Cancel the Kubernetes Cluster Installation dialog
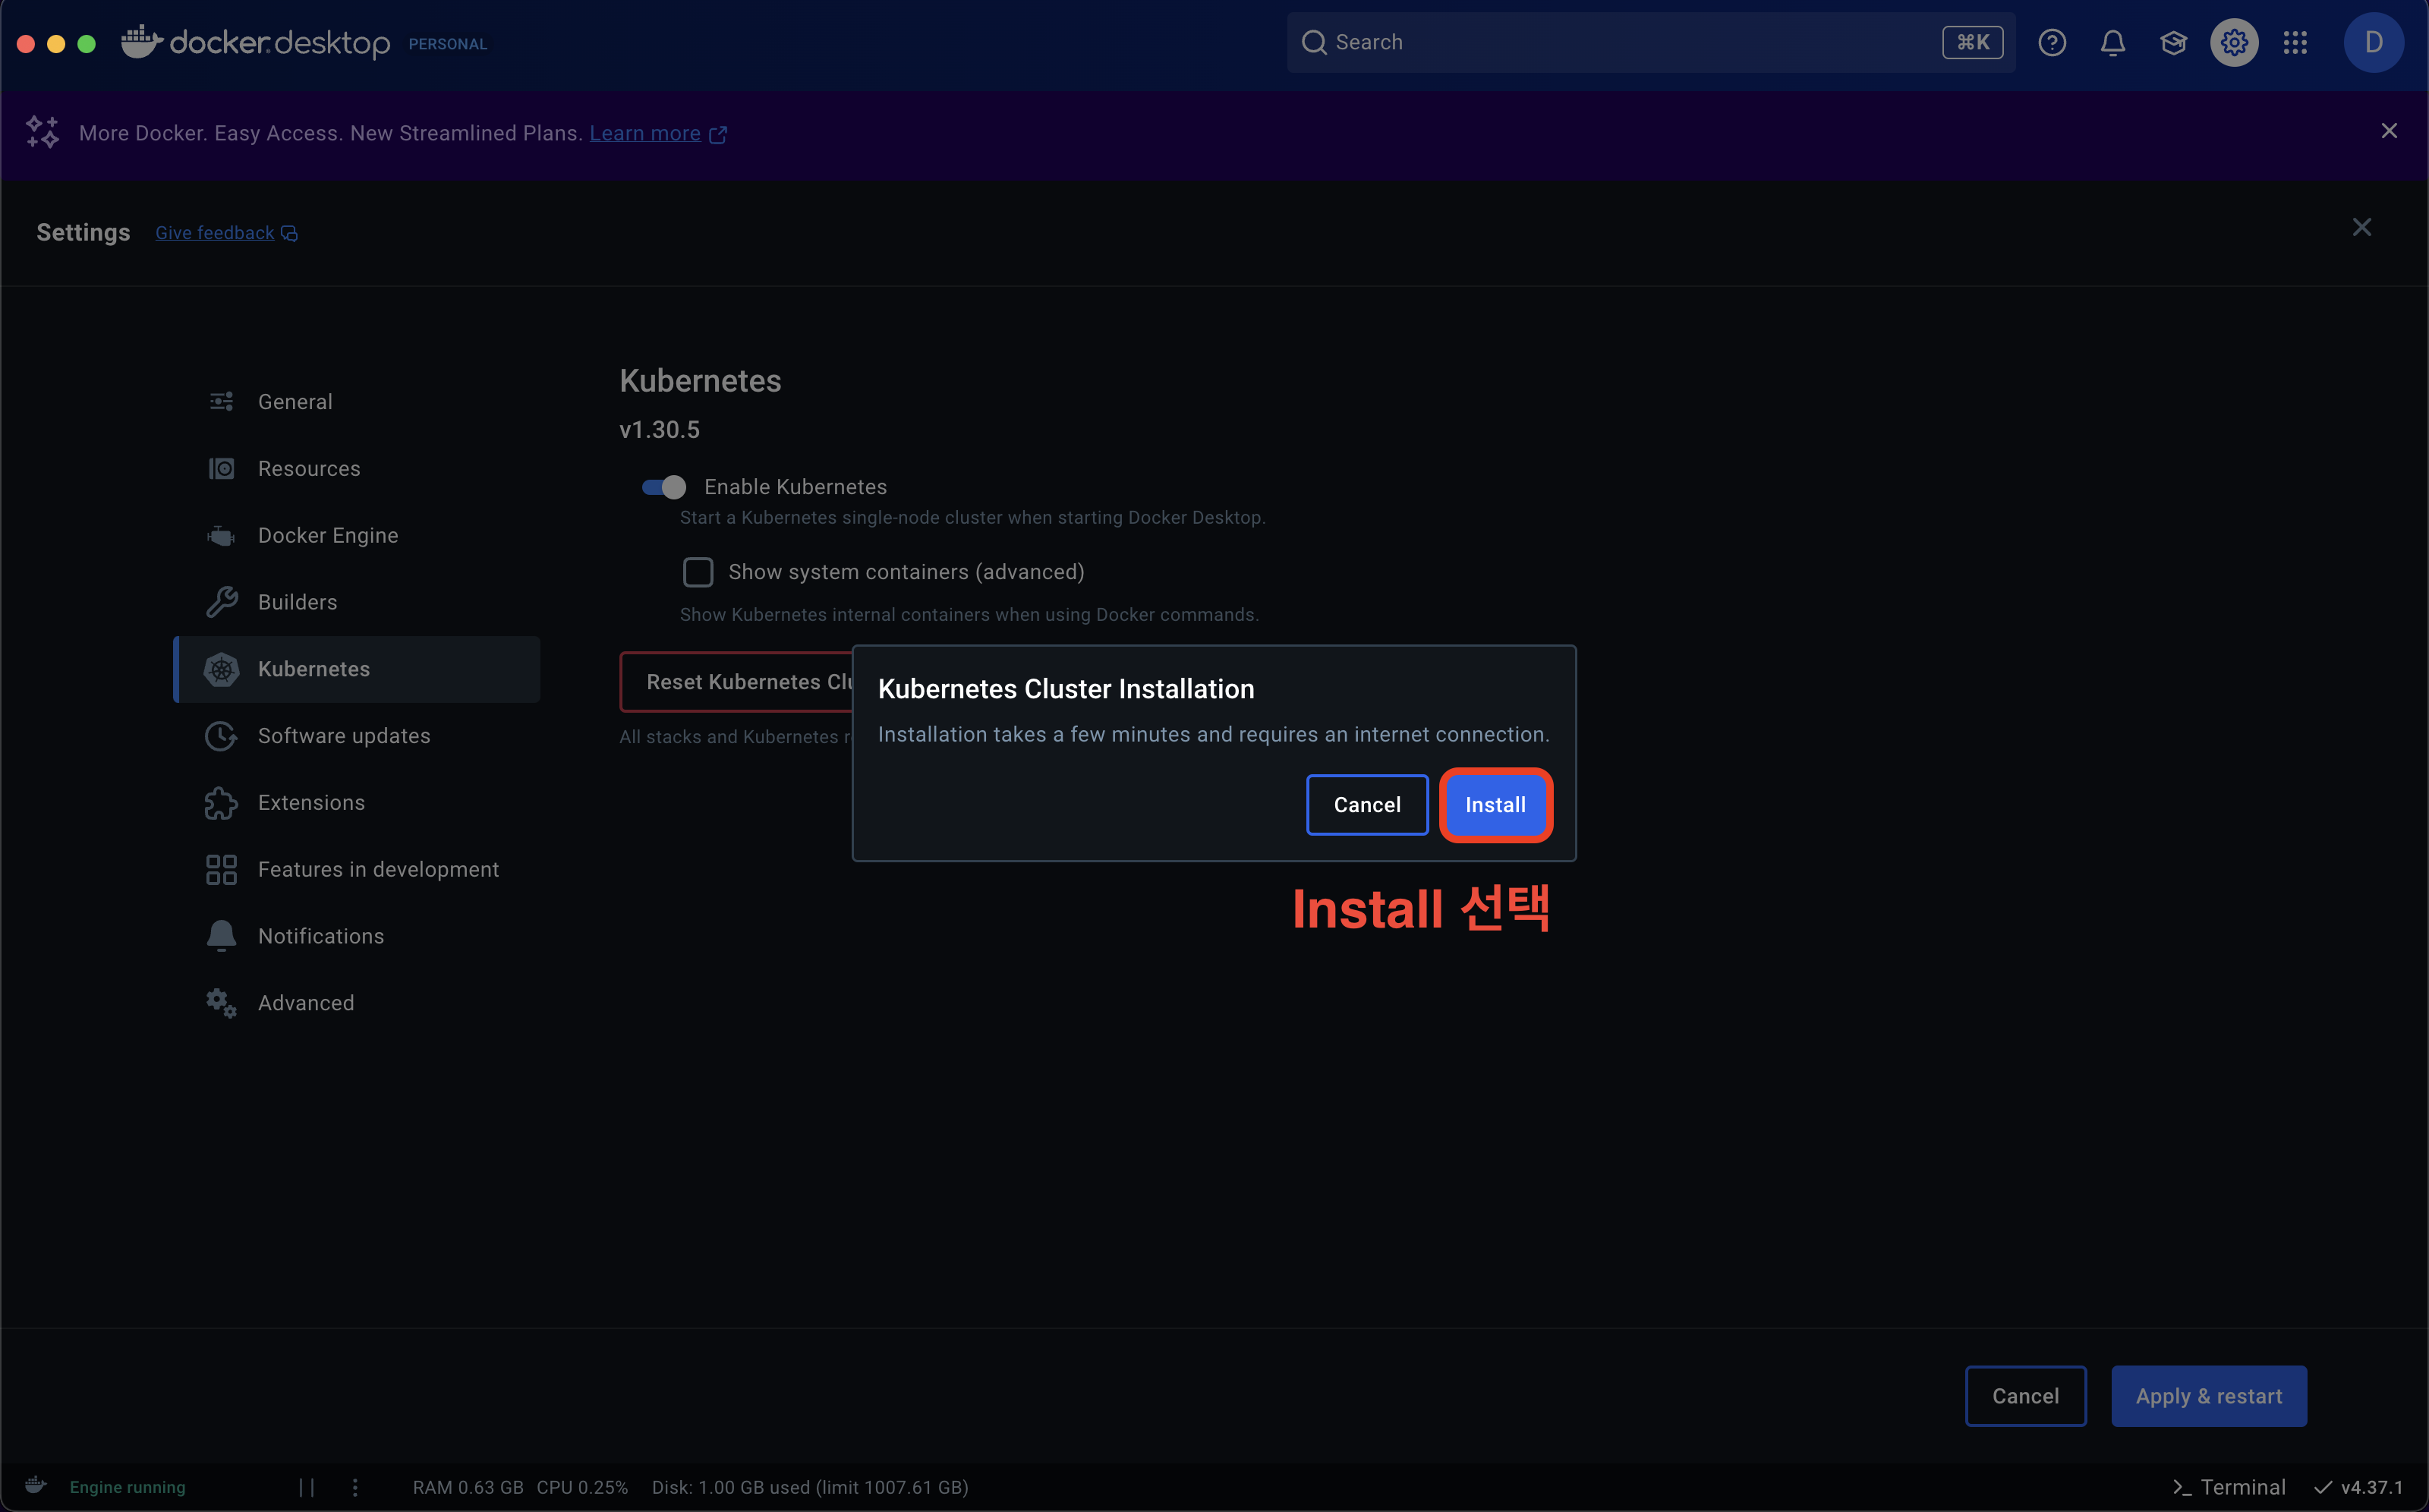2429x1512 pixels. pyautogui.click(x=1366, y=805)
